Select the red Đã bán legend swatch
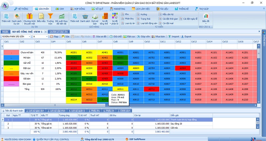 click(12, 79)
